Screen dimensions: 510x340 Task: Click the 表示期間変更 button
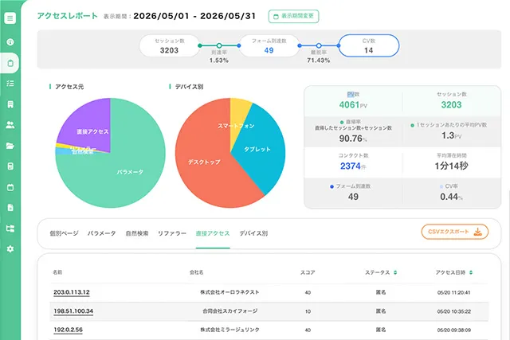pos(293,16)
